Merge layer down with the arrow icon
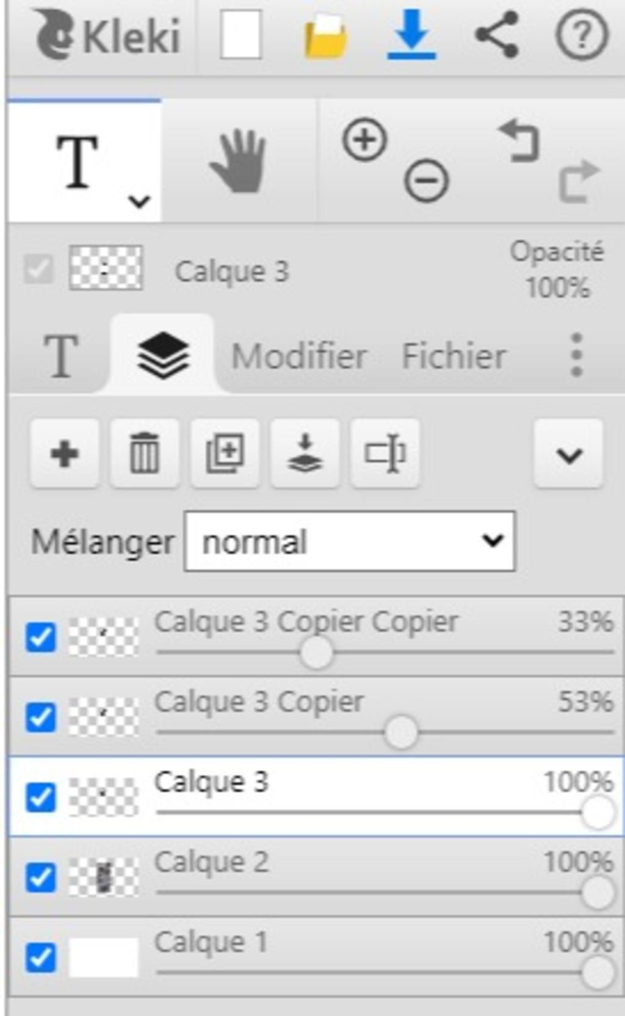Image resolution: width=625 pixels, height=1016 pixels. [305, 454]
